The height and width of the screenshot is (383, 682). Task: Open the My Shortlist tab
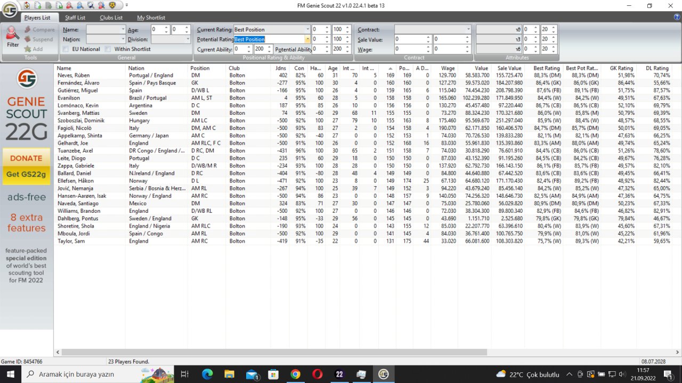point(152,18)
